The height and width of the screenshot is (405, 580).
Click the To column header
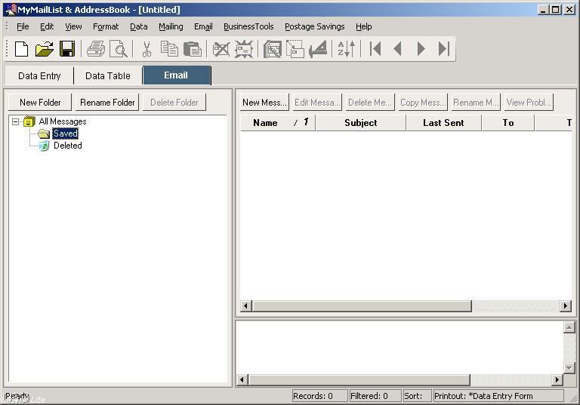(508, 123)
